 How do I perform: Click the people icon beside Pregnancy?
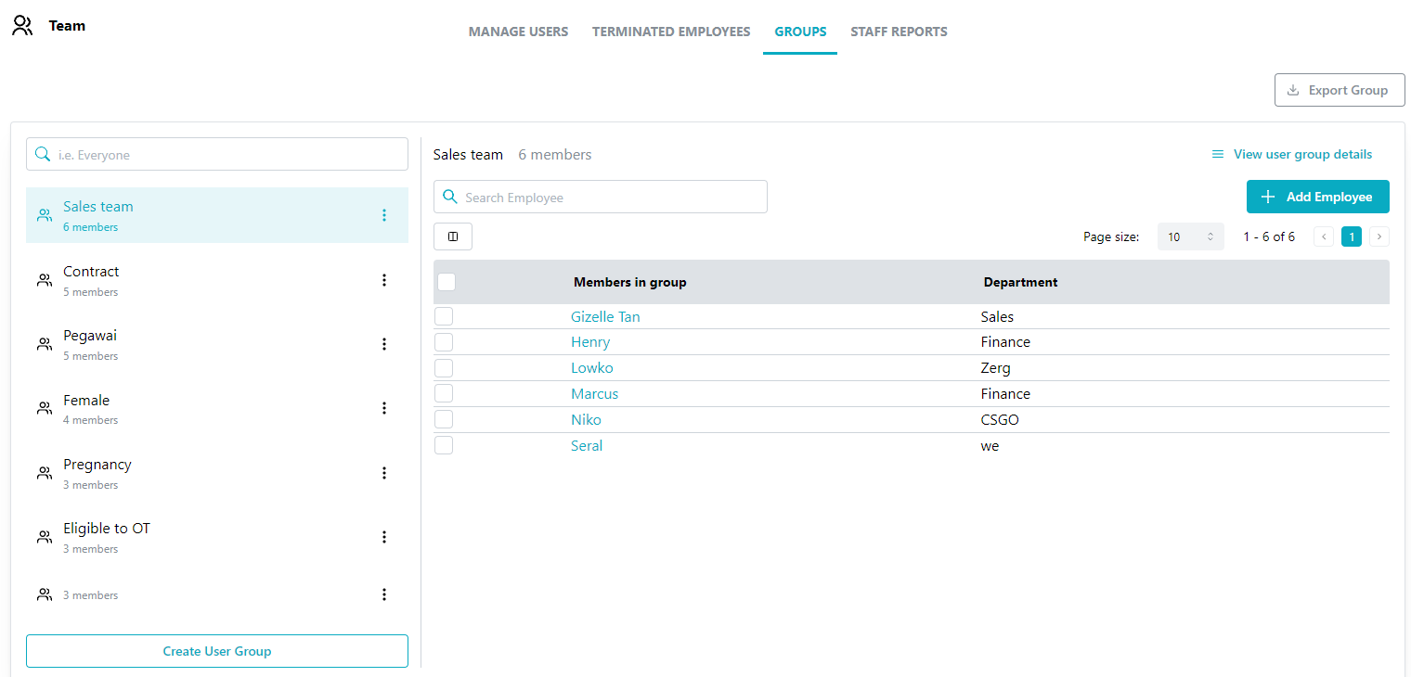44,473
